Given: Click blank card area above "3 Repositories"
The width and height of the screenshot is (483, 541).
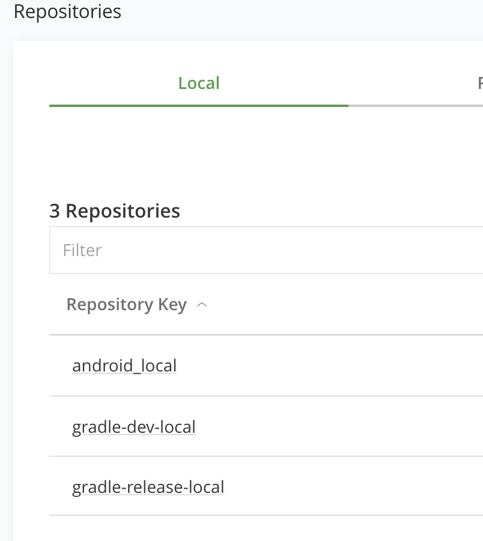Looking at the screenshot, I should pyautogui.click(x=240, y=156).
